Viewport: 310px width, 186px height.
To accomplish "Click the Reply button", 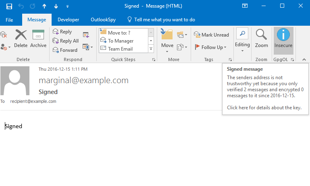I will [62, 32].
